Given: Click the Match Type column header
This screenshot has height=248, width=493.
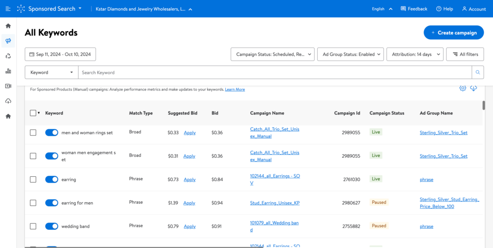Looking at the screenshot, I should click(141, 113).
